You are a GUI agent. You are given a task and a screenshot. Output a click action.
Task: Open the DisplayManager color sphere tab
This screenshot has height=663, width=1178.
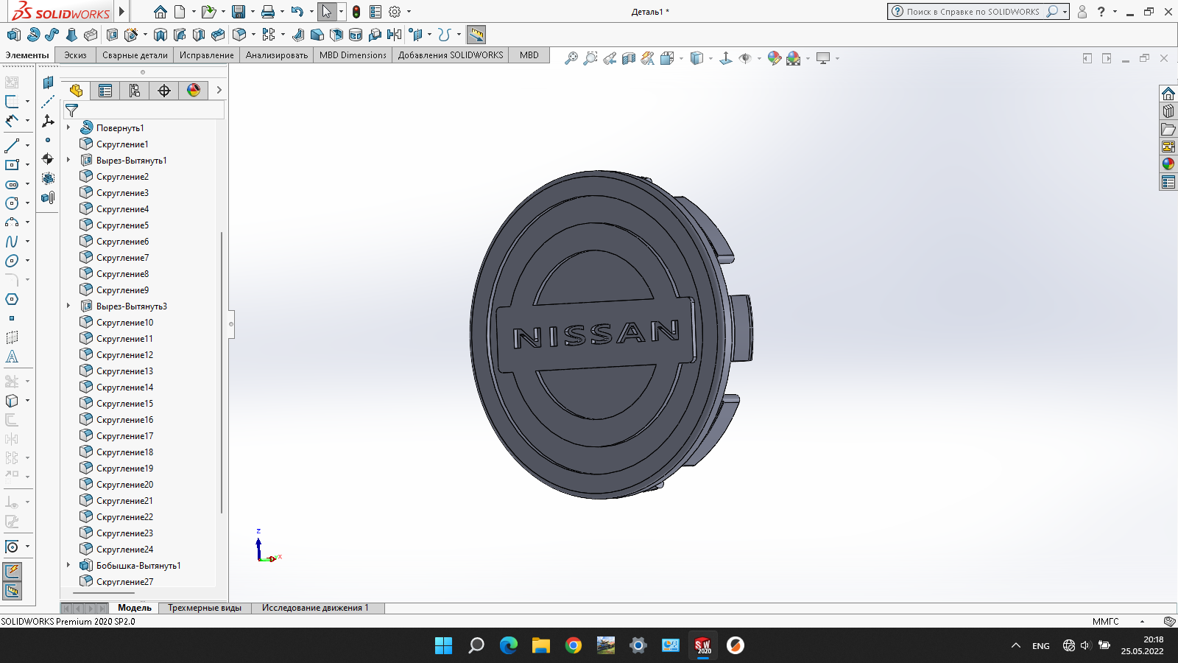(194, 91)
